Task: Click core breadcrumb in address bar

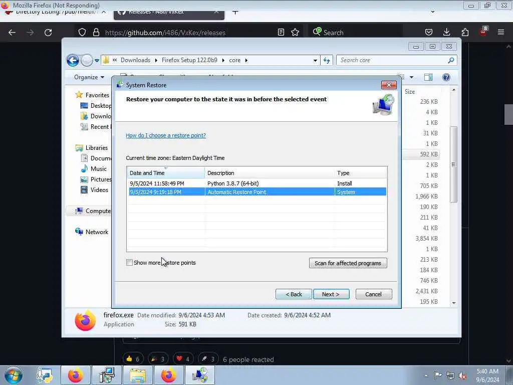Action: coord(234,60)
